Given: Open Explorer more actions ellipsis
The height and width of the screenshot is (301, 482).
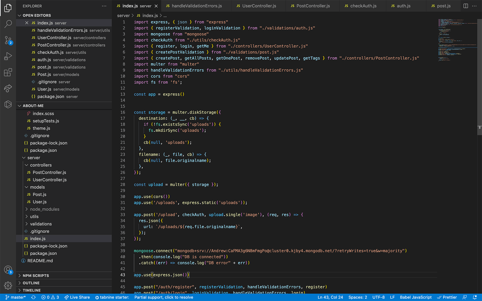Looking at the screenshot, I should pyautogui.click(x=104, y=6).
